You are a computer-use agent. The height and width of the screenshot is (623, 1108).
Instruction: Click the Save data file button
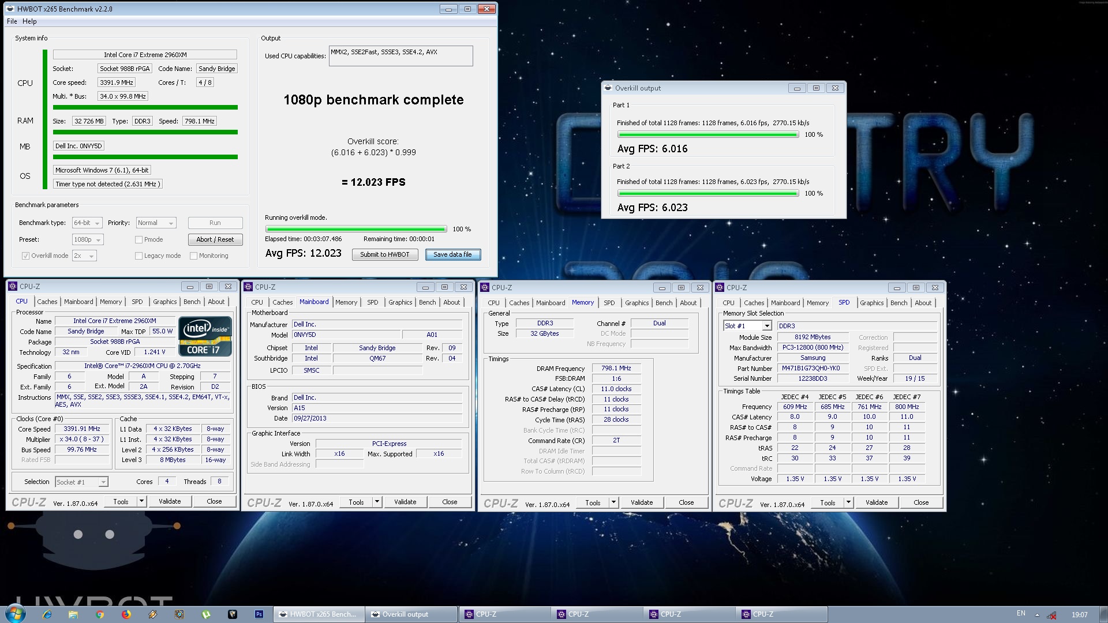coord(453,254)
